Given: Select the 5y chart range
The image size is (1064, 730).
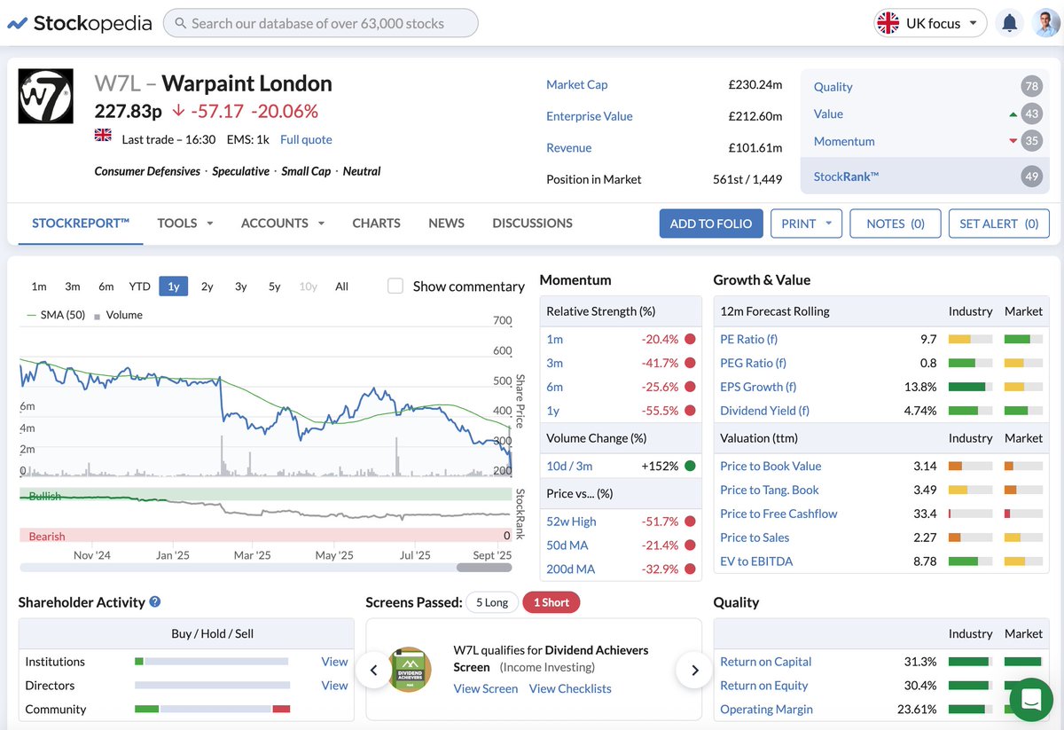Looking at the screenshot, I should point(275,287).
